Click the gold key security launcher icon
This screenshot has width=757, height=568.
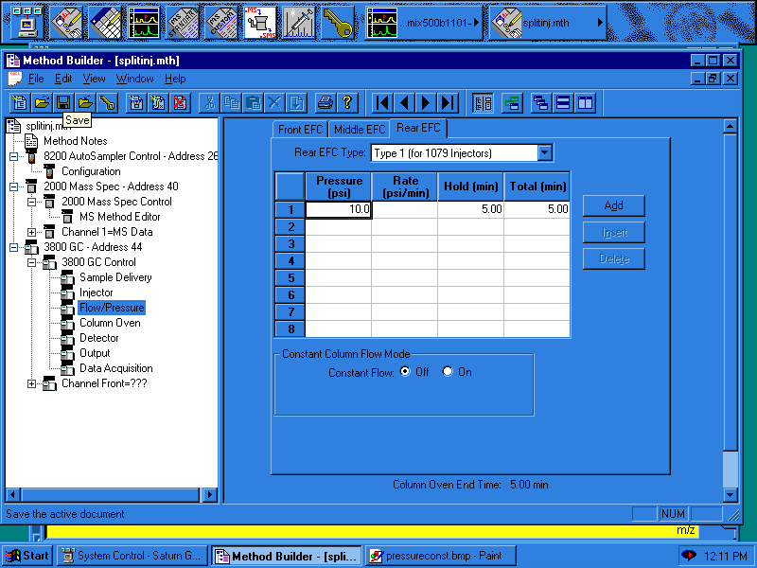[338, 22]
